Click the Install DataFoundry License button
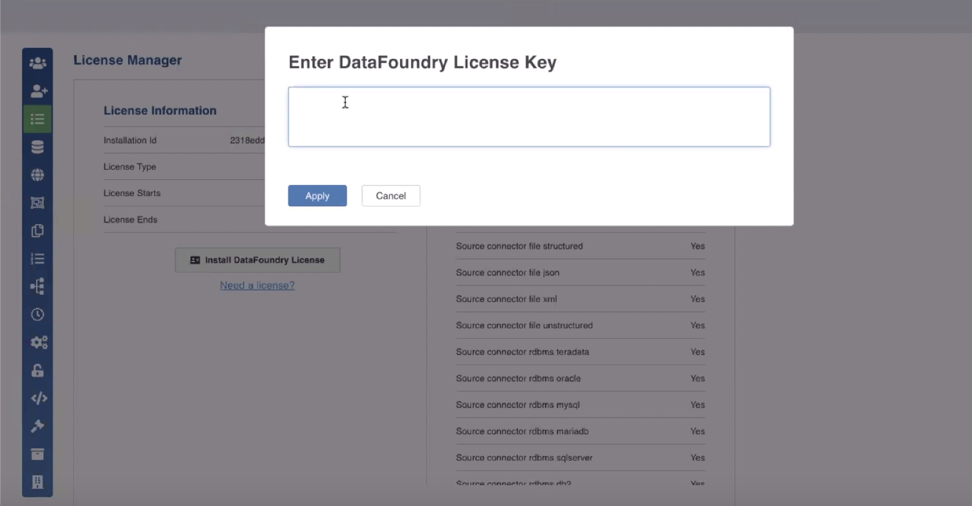The width and height of the screenshot is (972, 506). [x=258, y=260]
